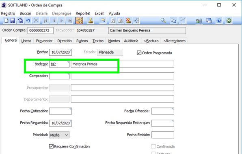Switch to the Rubros tab
The image size is (242, 154).
click(82, 41)
